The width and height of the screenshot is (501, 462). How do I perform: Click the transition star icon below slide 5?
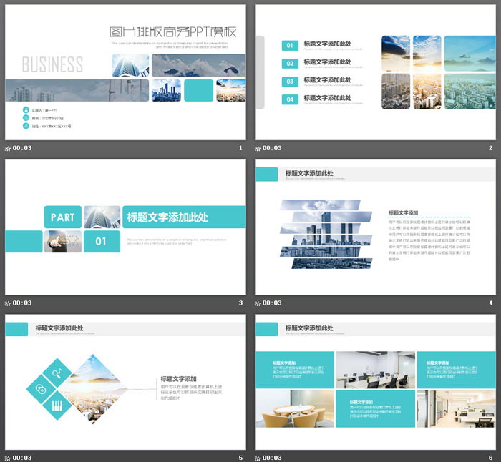coord(8,458)
